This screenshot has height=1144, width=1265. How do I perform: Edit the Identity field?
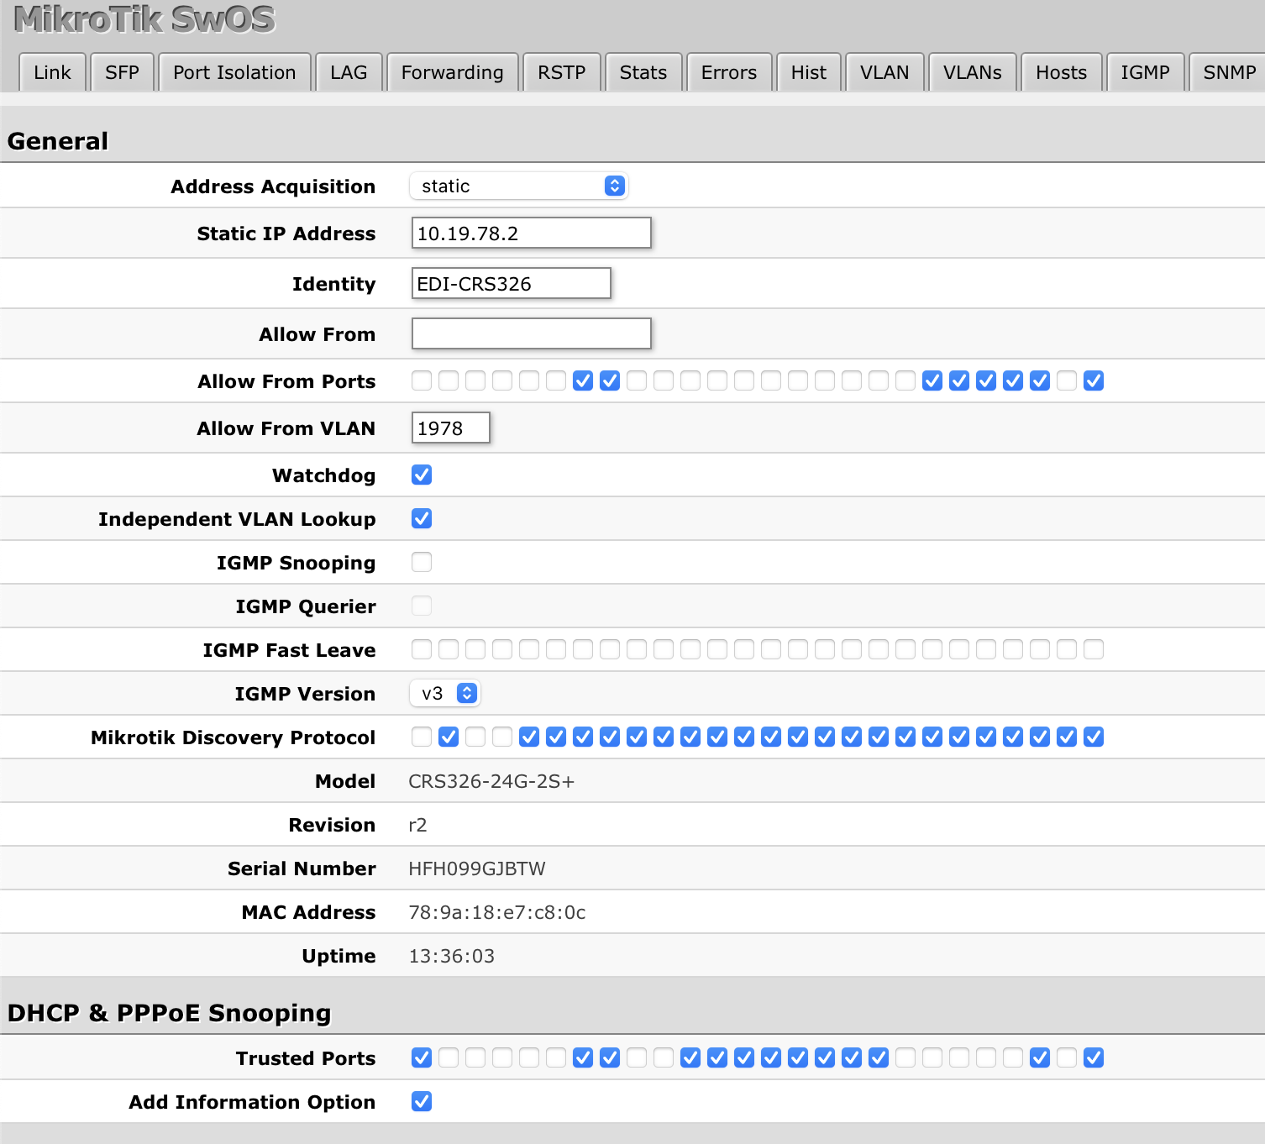tap(511, 283)
